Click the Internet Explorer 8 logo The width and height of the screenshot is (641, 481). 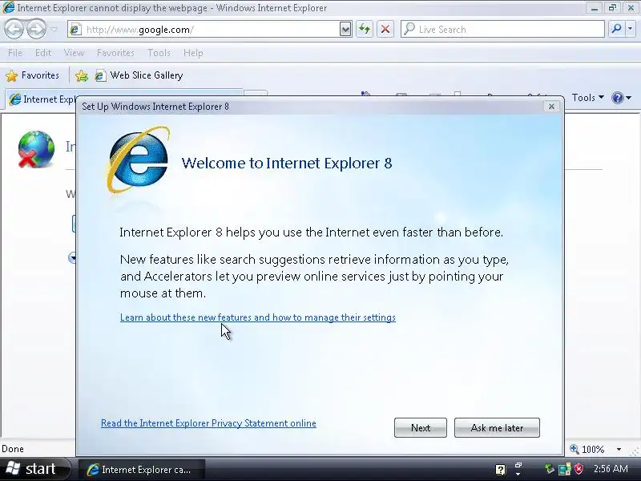point(138,160)
